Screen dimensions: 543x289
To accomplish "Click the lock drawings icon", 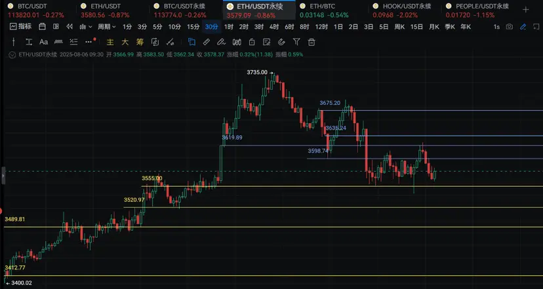I will [252, 42].
